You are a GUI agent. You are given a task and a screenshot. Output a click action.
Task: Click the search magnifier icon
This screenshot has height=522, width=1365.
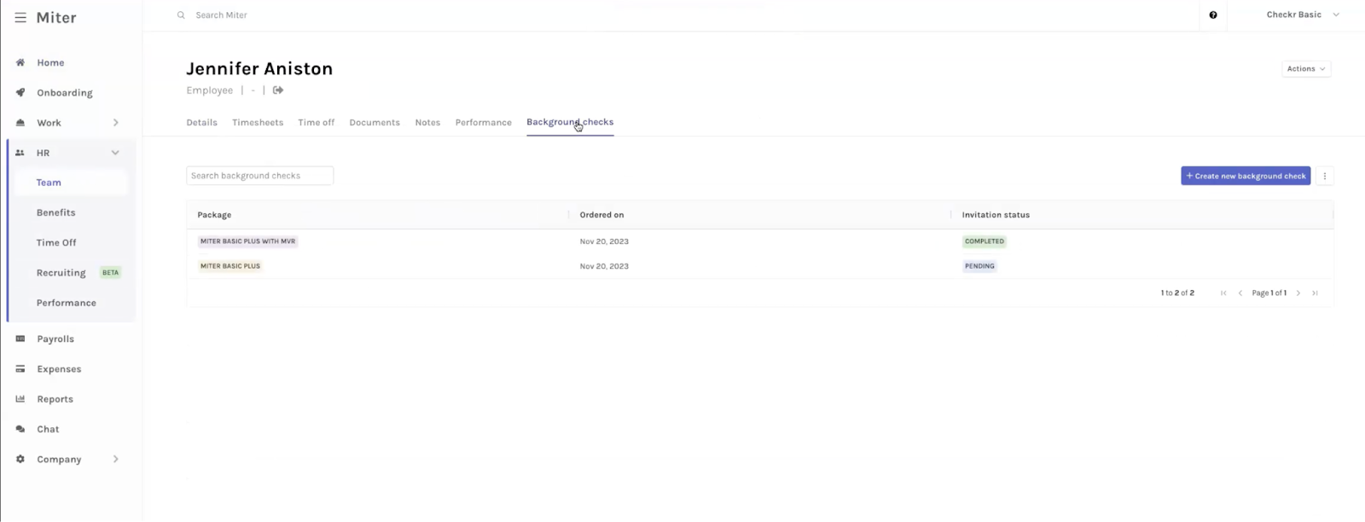pos(181,15)
